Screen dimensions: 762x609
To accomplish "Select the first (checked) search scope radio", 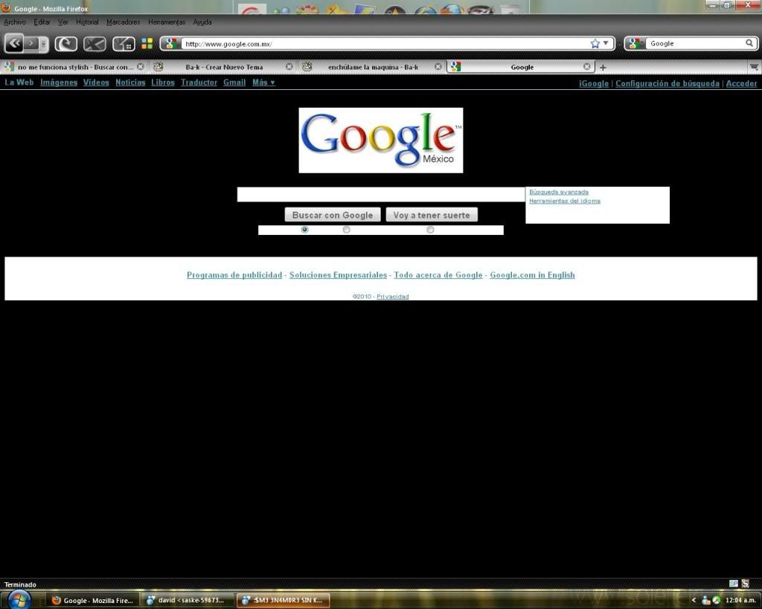I will tap(304, 229).
